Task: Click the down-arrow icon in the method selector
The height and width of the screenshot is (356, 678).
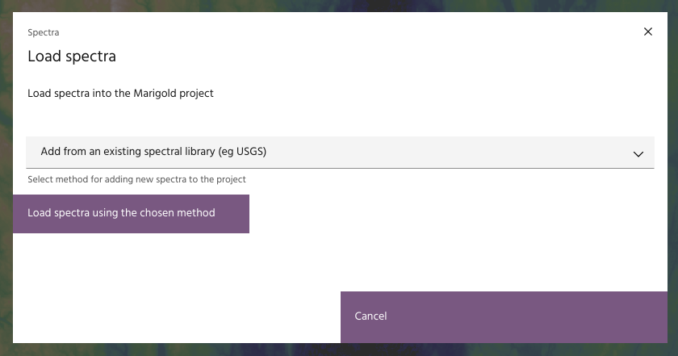Action: [638, 153]
